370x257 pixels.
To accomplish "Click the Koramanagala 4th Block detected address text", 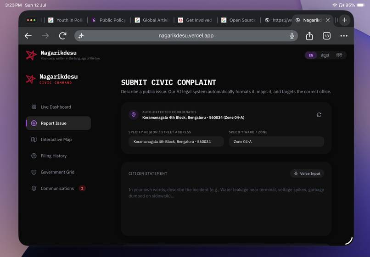I will pos(193,117).
